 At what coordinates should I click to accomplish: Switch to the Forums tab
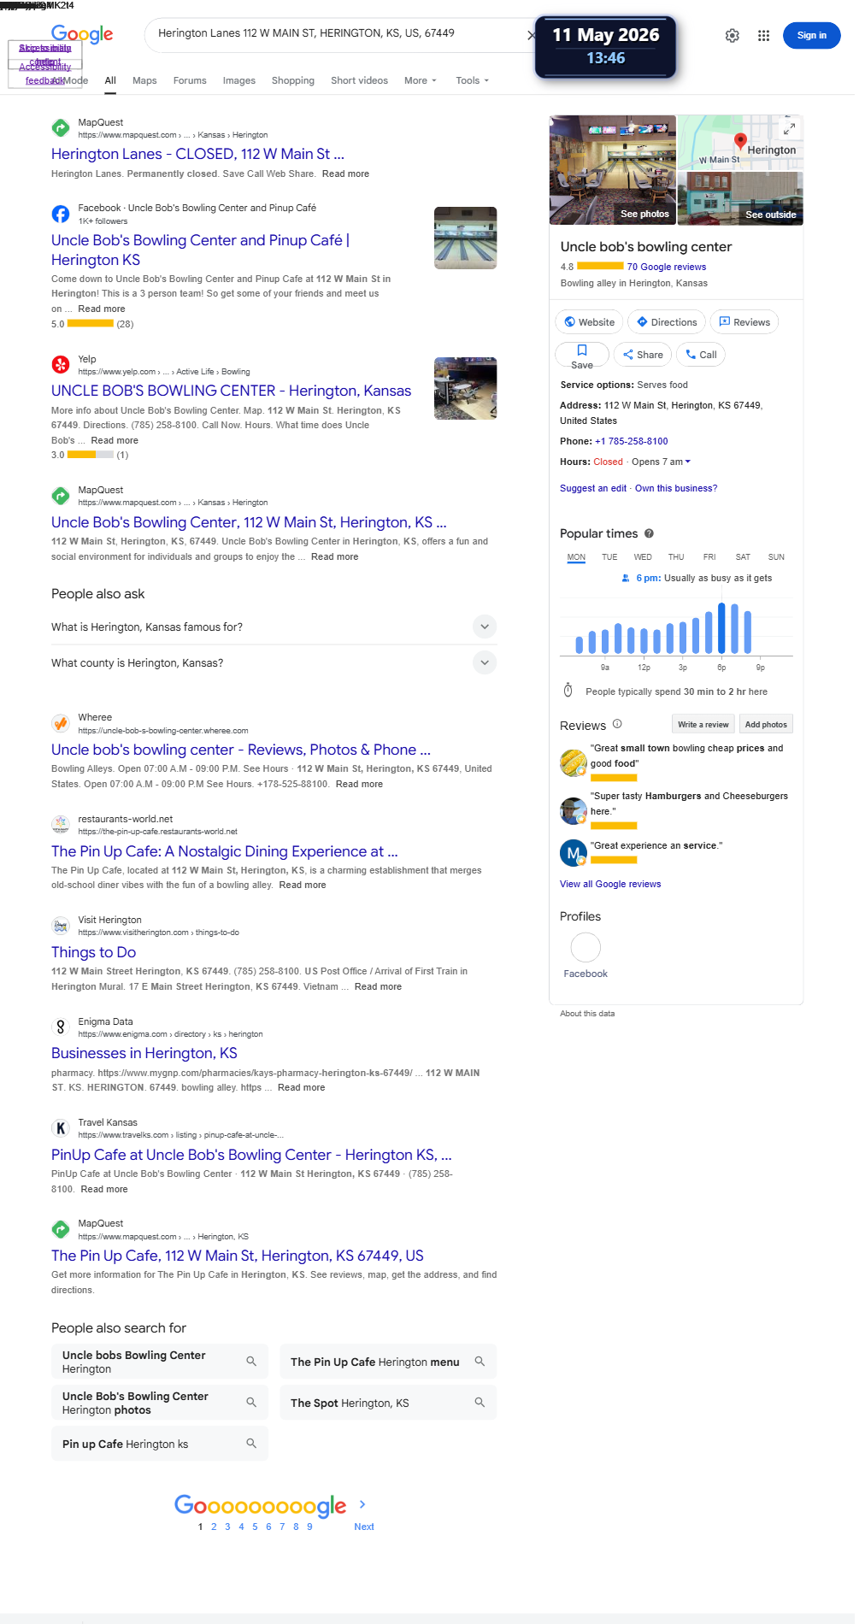[x=190, y=80]
